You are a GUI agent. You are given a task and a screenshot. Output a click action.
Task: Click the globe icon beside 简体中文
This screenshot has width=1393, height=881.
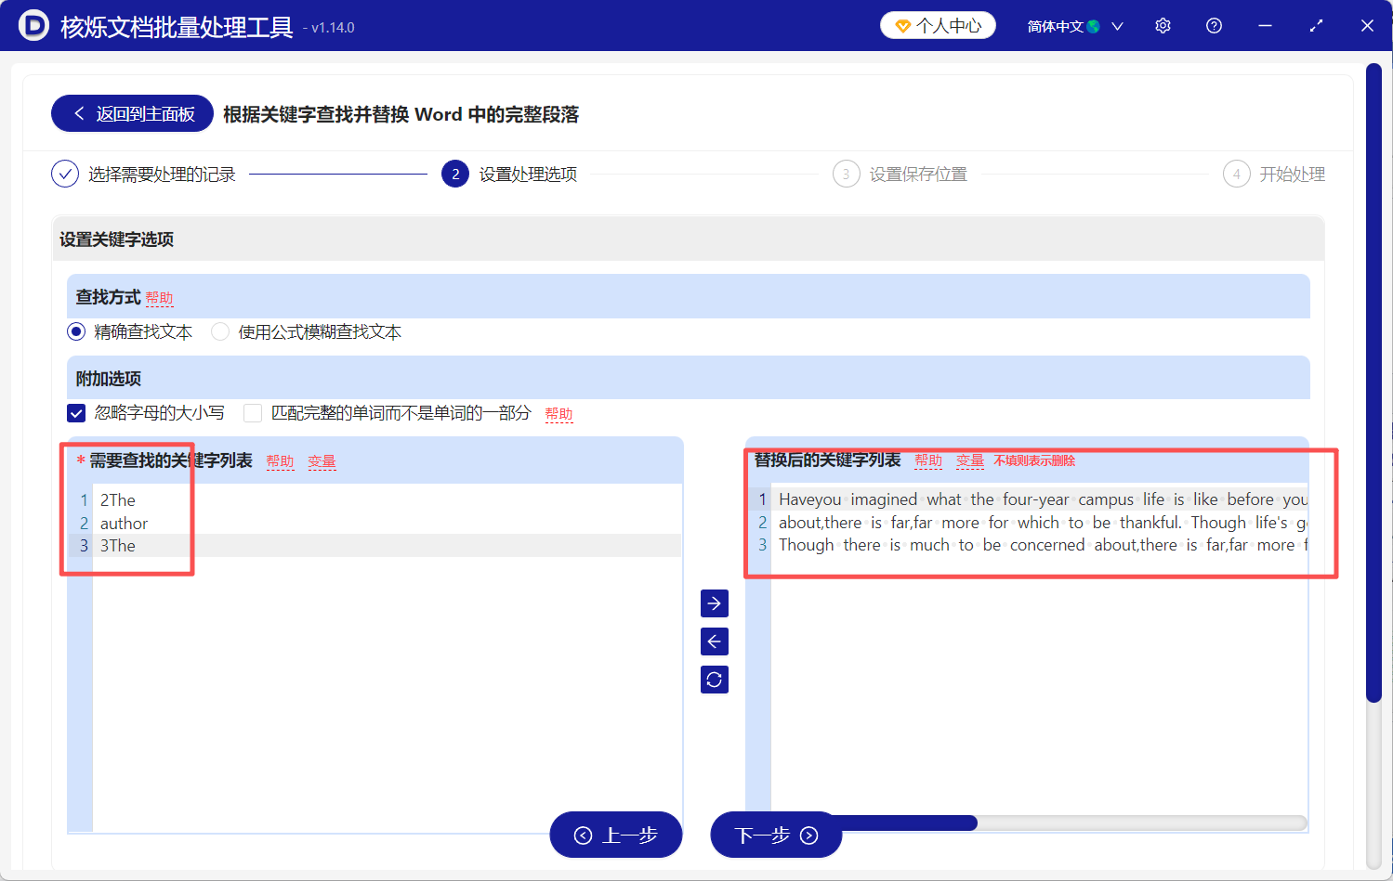[1095, 25]
